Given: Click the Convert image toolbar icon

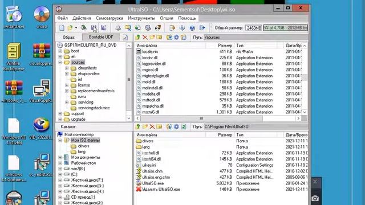Looking at the screenshot, I should (x=137, y=28).
